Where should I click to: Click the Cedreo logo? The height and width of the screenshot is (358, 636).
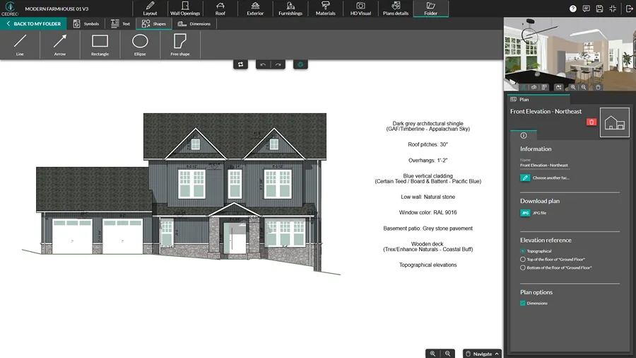click(x=10, y=8)
